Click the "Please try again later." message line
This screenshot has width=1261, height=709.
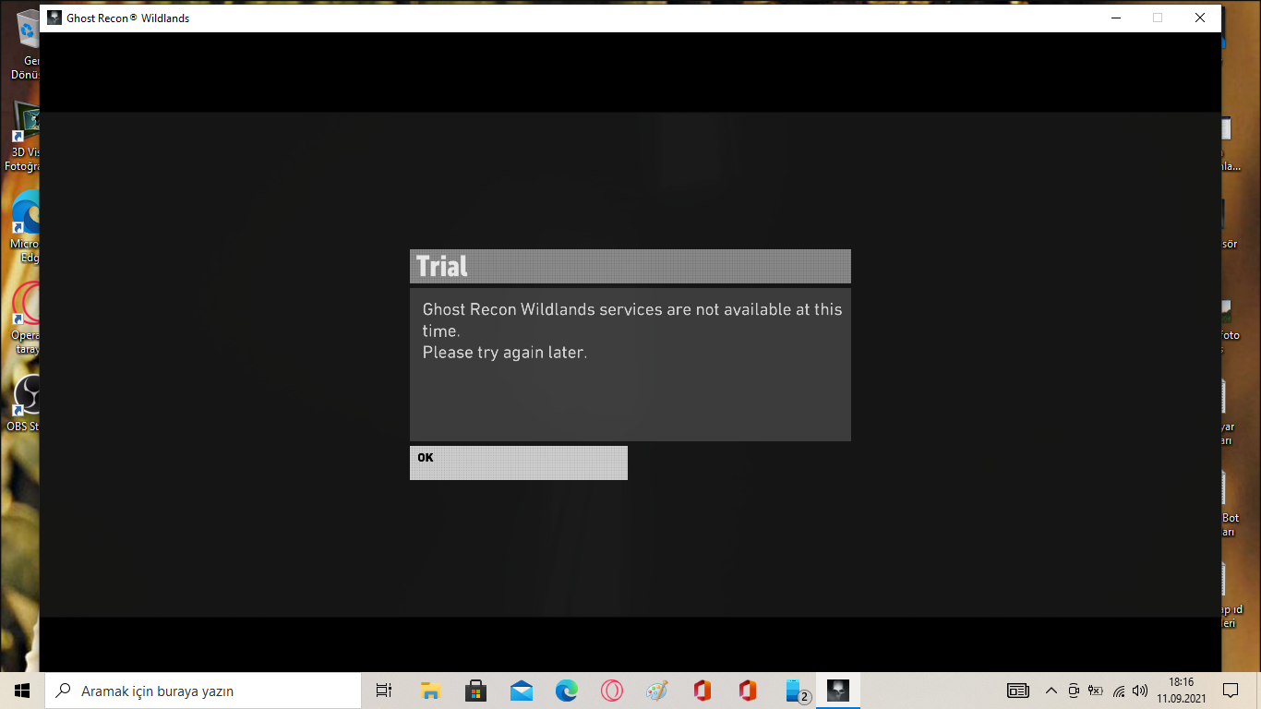pos(505,352)
